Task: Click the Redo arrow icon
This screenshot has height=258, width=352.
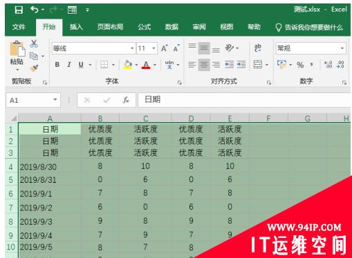Action: [53, 10]
